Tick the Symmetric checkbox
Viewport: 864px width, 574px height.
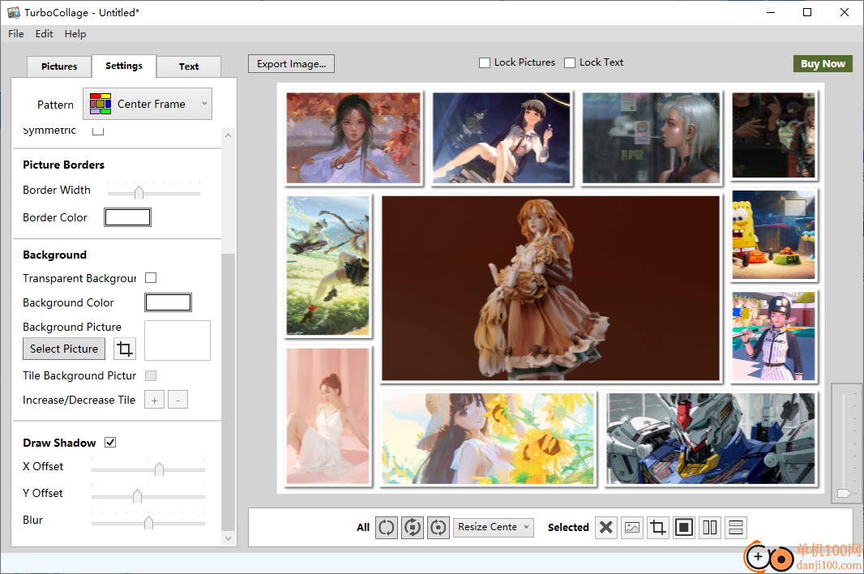98,131
